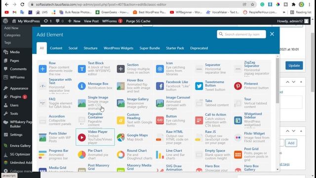Open the WPBeginner bookmark
This screenshot has height=178, width=316.
point(186,12)
